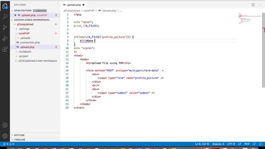Click line number 16 in the gutter
Screen dimensions: 265x149
click(x=67, y=71)
